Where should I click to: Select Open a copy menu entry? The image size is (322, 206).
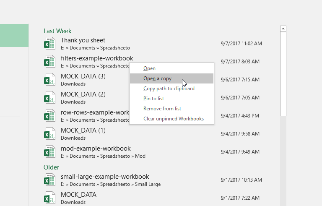171,78
